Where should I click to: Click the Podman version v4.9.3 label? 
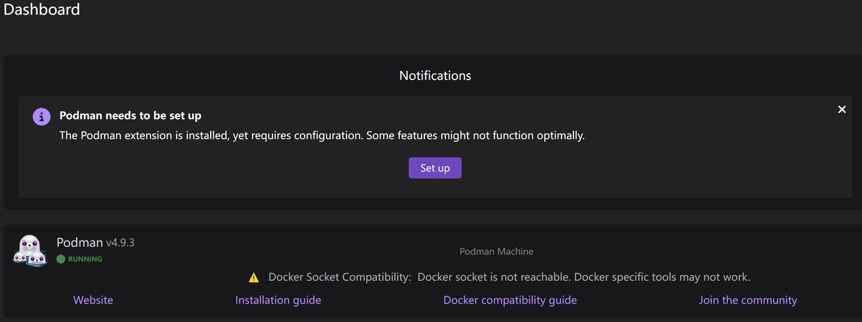120,243
